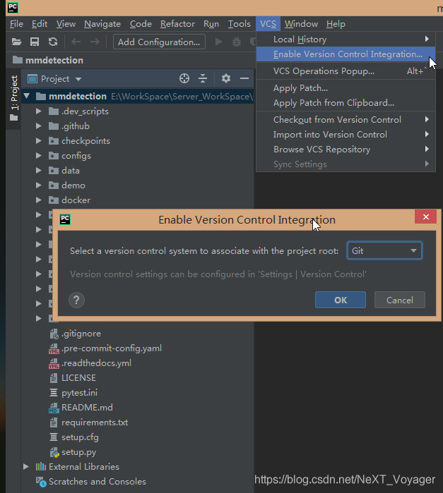443x493 pixels.
Task: Expand the docker folder
Action: (38, 200)
